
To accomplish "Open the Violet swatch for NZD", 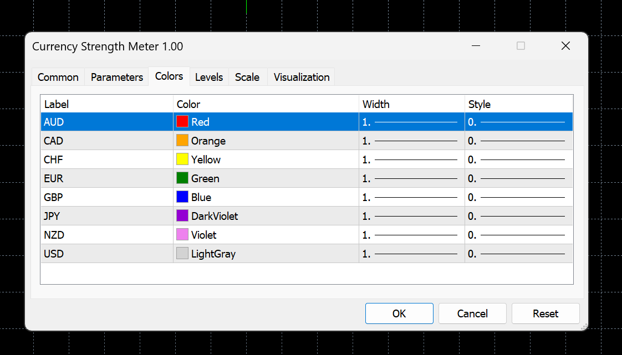I will point(182,235).
